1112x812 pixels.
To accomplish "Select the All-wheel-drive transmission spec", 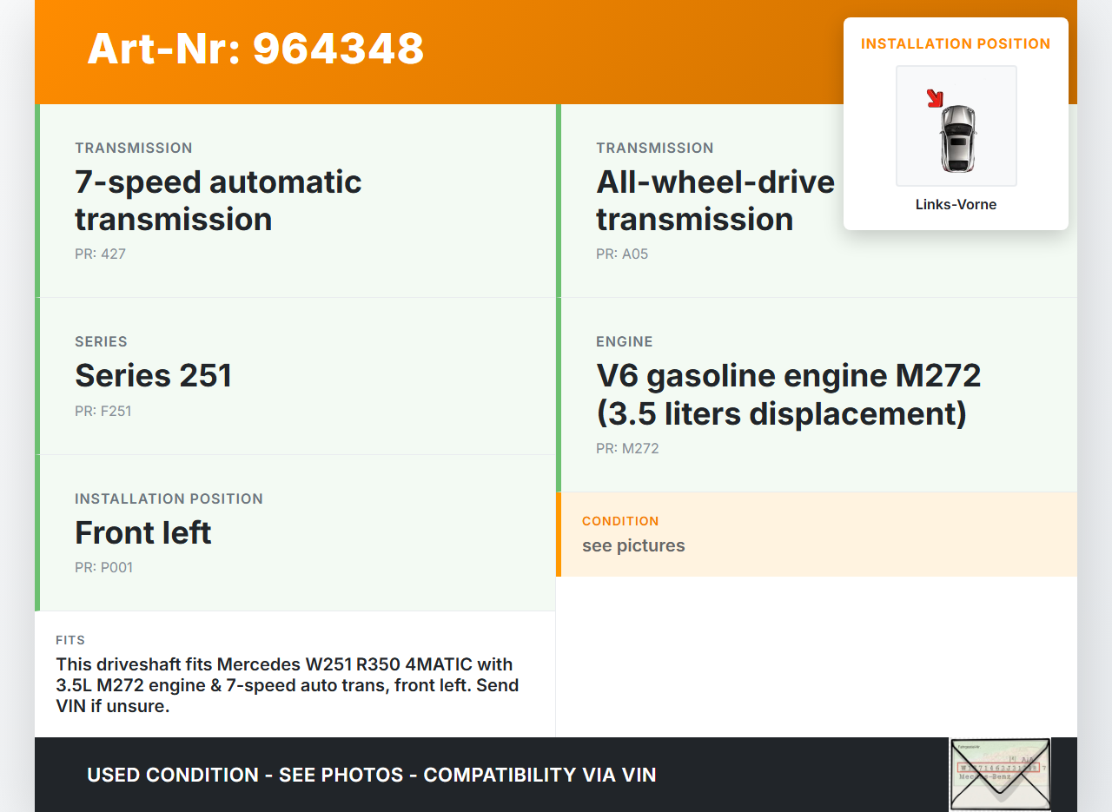I will click(714, 201).
